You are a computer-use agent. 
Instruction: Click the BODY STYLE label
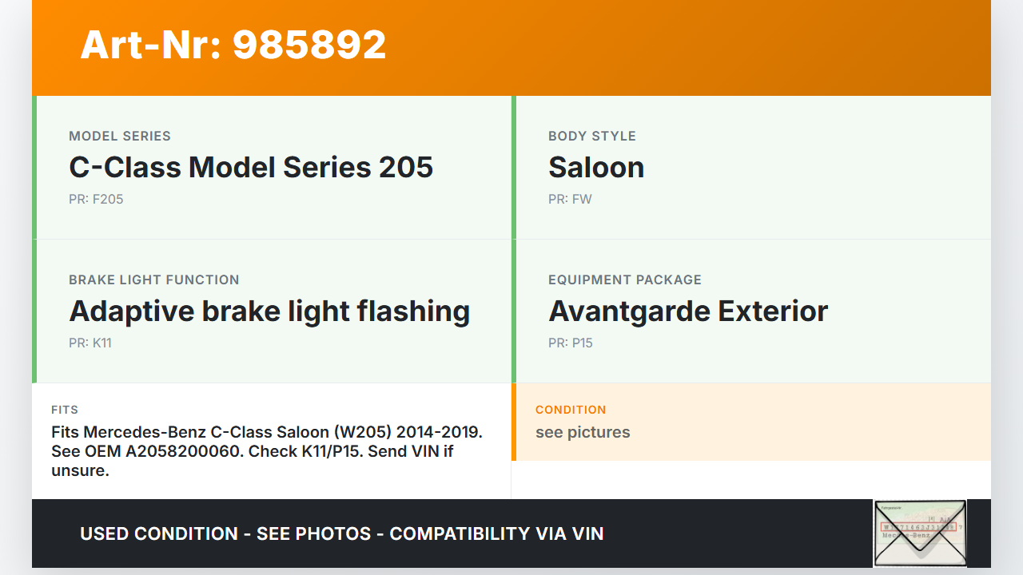pos(592,137)
